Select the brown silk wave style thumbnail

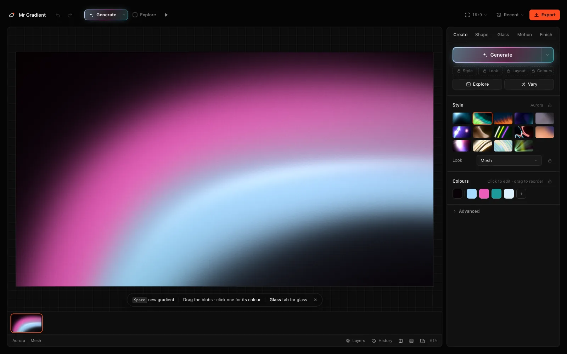(482, 132)
